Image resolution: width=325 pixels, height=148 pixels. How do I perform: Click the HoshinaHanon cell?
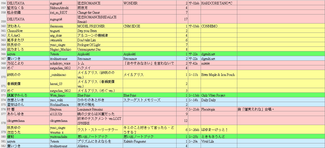click(x=63, y=105)
